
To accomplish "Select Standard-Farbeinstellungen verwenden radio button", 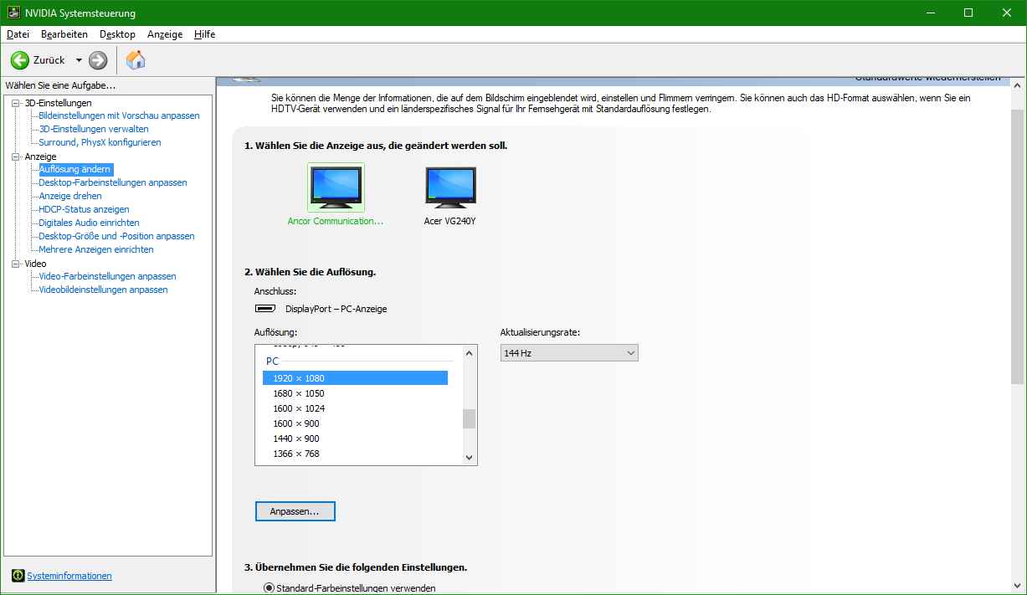I will click(269, 588).
